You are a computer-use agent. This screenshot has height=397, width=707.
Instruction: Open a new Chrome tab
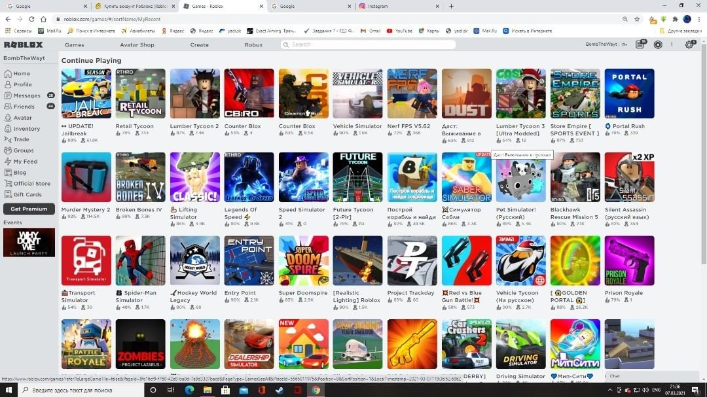(x=451, y=7)
